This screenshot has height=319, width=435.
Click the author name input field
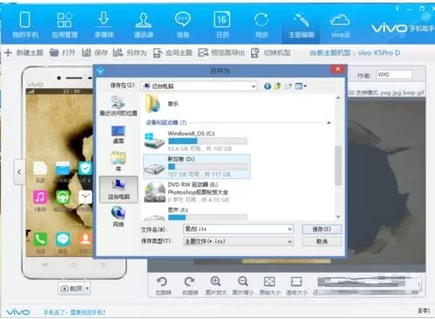point(394,74)
